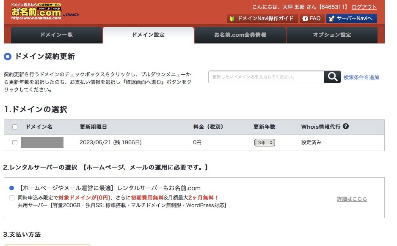Click the ドメイン名 column header
Viewport: 397px width, 246px height.
(39, 127)
